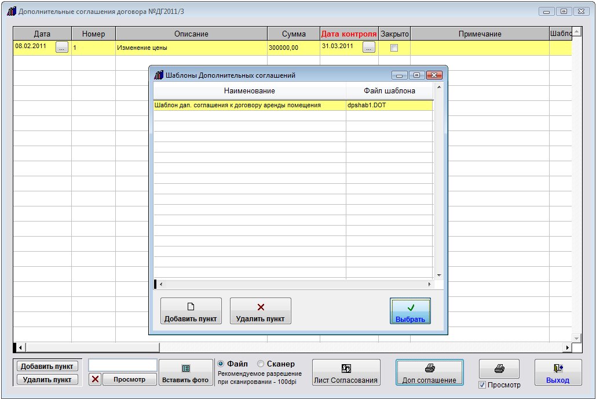
Task: Click the Изменение цены description cell
Action: [191, 48]
